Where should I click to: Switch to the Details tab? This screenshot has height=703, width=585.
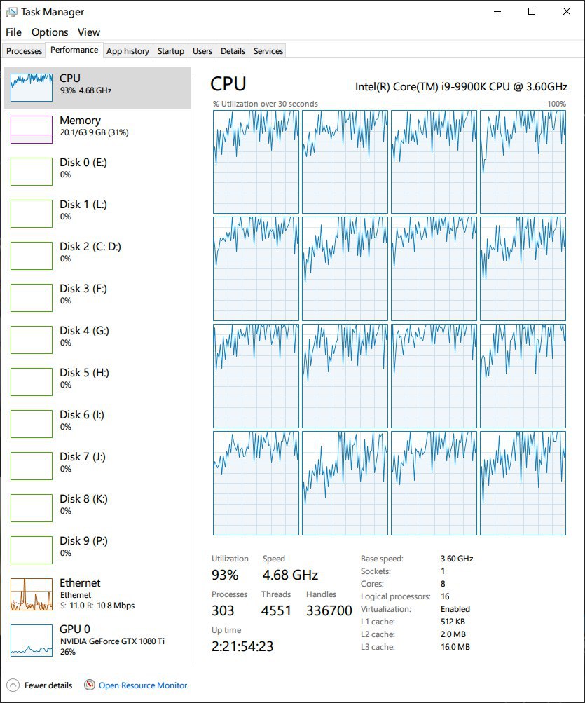click(233, 51)
